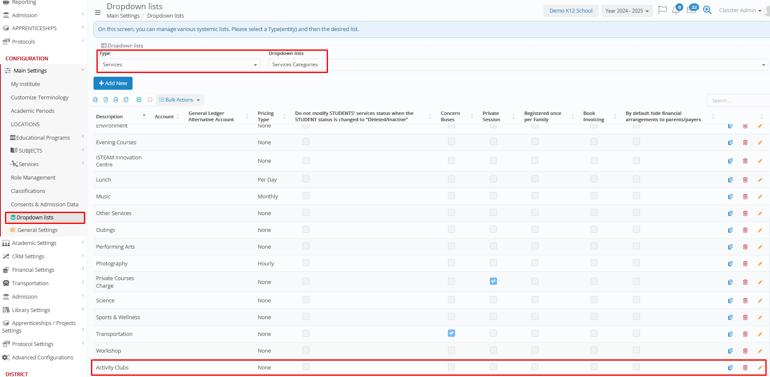Uncheck Concern Buses for the Transportation row
Image resolution: width=770 pixels, height=377 pixels.
(x=451, y=333)
